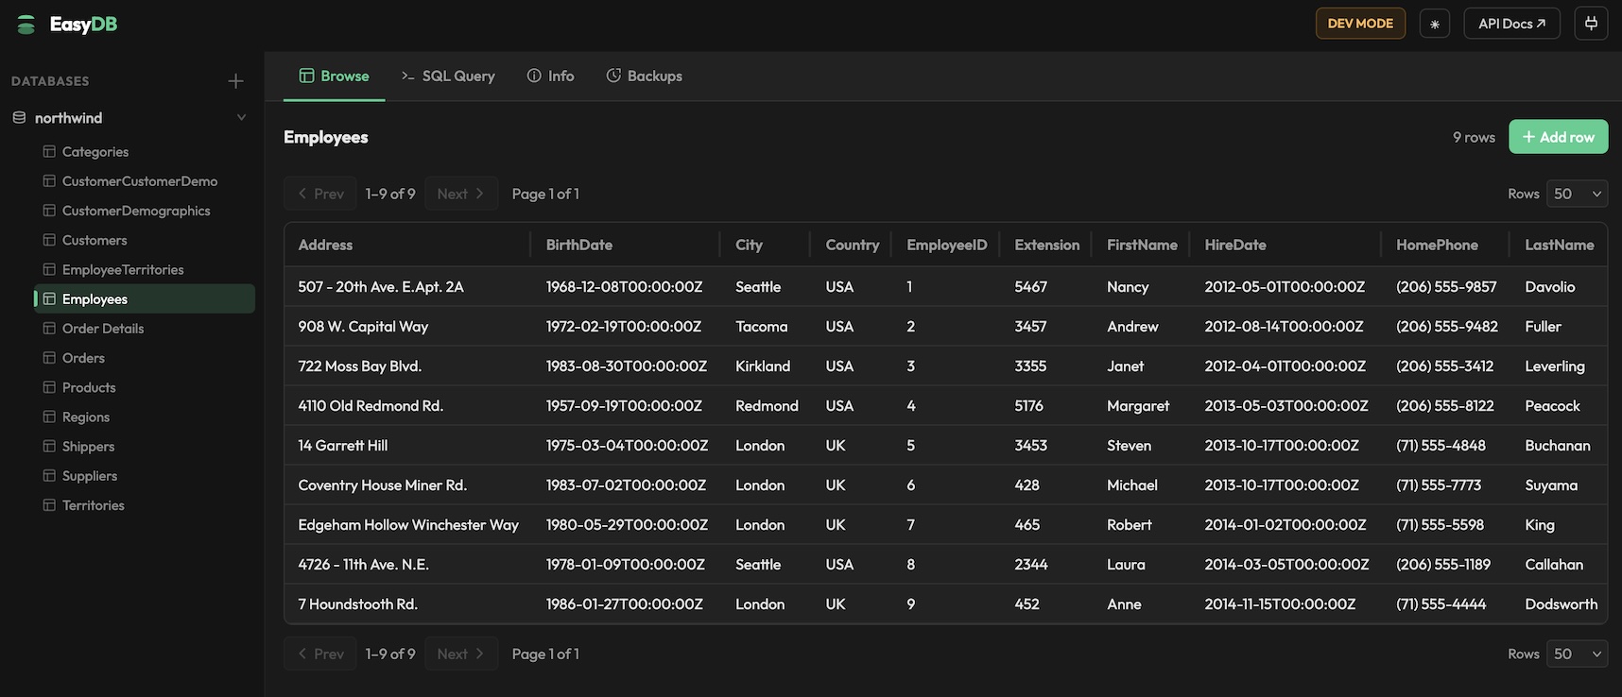Switch to the Info tab
Screen dimensions: 1622x697
click(x=550, y=76)
